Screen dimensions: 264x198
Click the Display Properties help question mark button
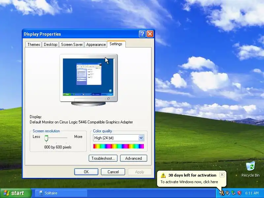point(142,34)
